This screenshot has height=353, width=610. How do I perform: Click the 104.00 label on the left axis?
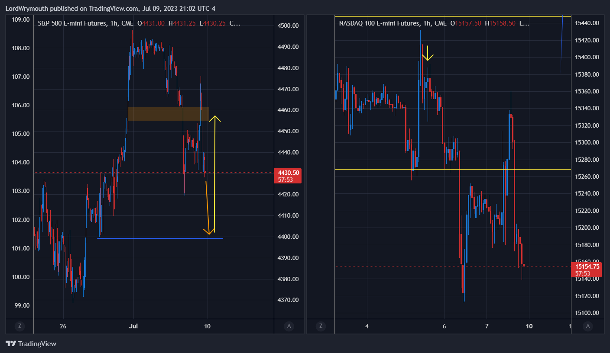tap(21, 162)
